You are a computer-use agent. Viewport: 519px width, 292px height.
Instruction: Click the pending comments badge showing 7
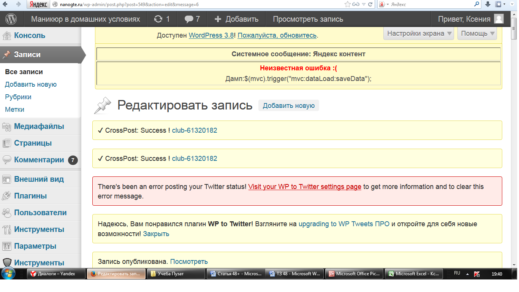(x=73, y=160)
